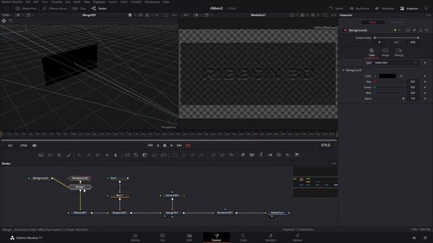Viewport: 433px width, 243px height.
Task: Stop playback
Action: coord(164,146)
